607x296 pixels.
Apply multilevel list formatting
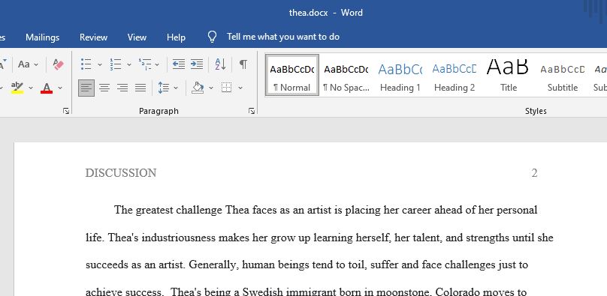pyautogui.click(x=145, y=64)
